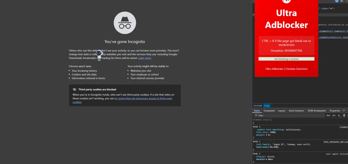
Task: Open the Layout tab
Action: coord(282,111)
